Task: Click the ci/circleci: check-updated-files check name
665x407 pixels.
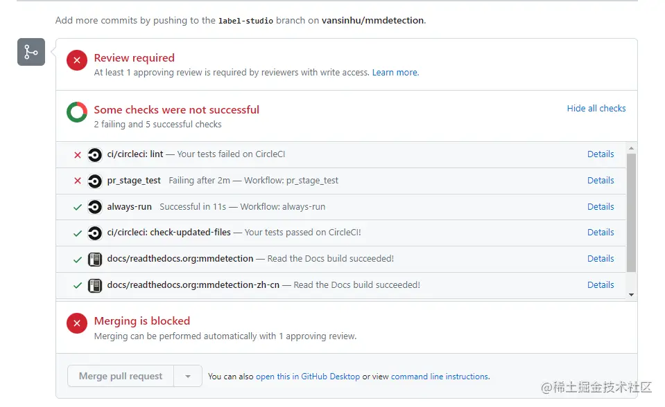Action: (169, 232)
